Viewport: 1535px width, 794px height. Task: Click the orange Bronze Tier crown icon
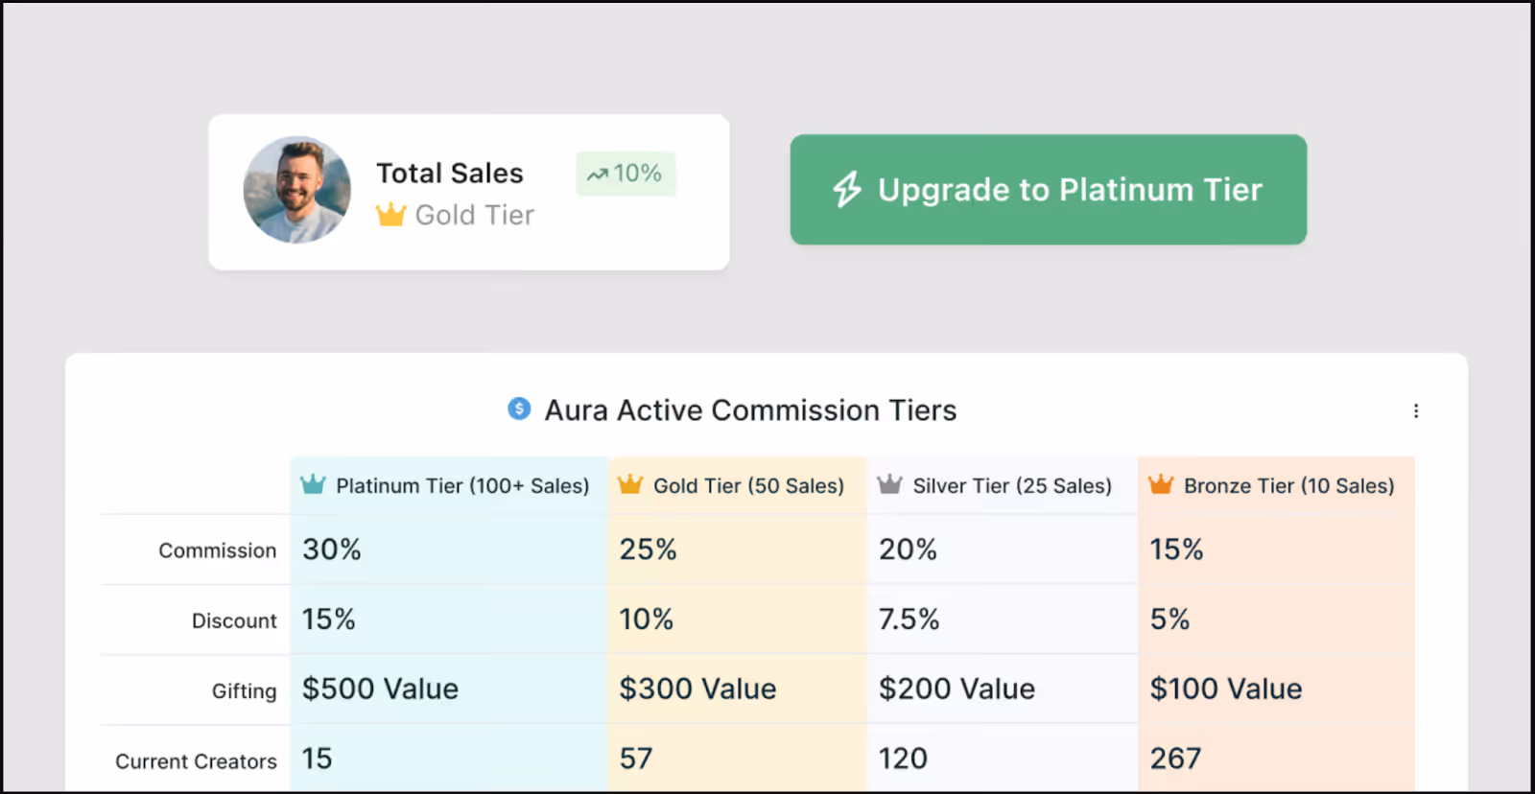1161,484
